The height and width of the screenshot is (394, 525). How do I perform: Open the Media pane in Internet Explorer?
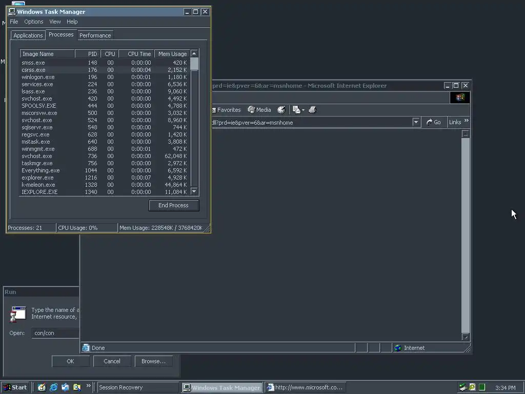259,110
